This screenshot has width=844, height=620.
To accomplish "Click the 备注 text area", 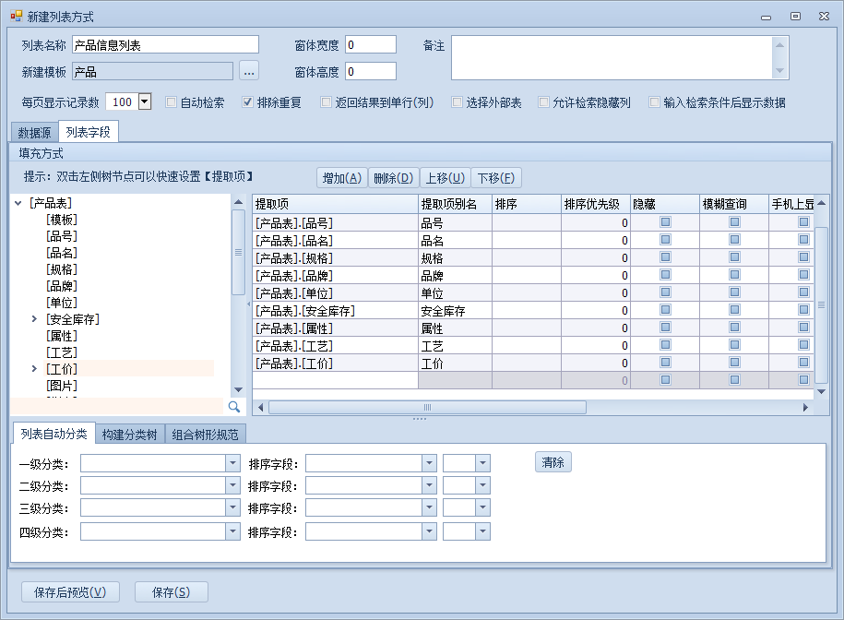I will [612, 57].
